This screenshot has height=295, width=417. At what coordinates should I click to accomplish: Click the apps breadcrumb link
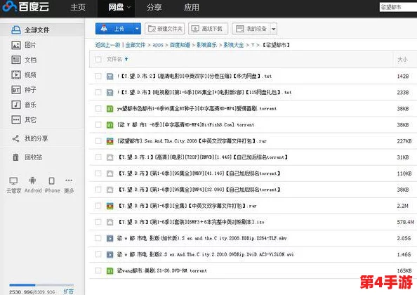[158, 45]
